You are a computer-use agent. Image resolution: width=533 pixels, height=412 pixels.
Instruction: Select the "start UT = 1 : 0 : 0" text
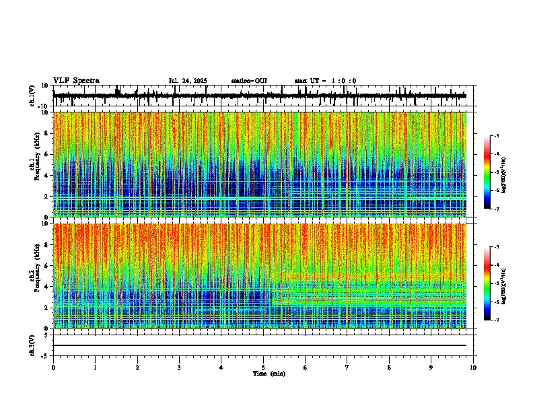(325, 81)
